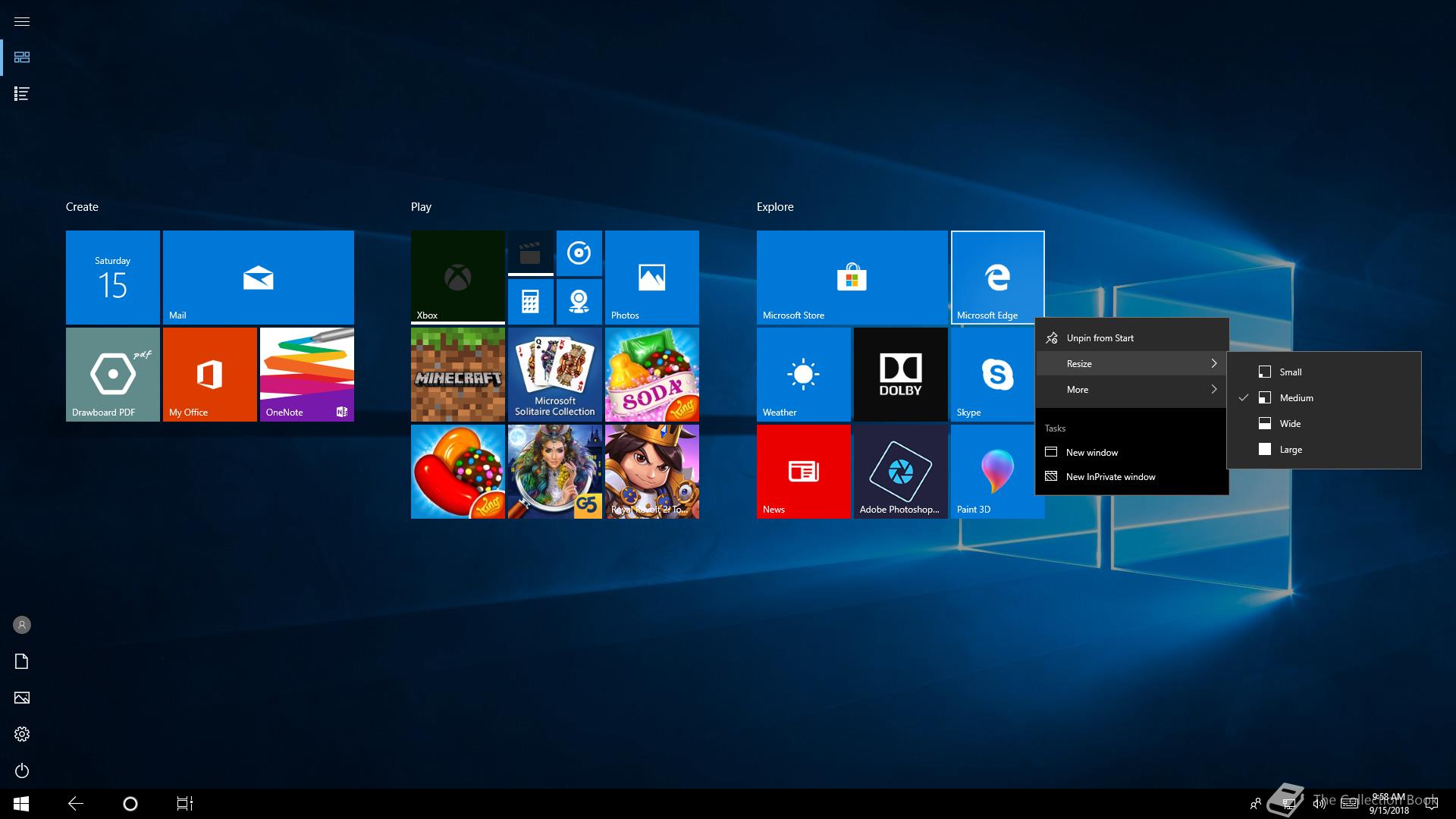Open the Paint 3D tile
The height and width of the screenshot is (819, 1456).
tap(993, 472)
